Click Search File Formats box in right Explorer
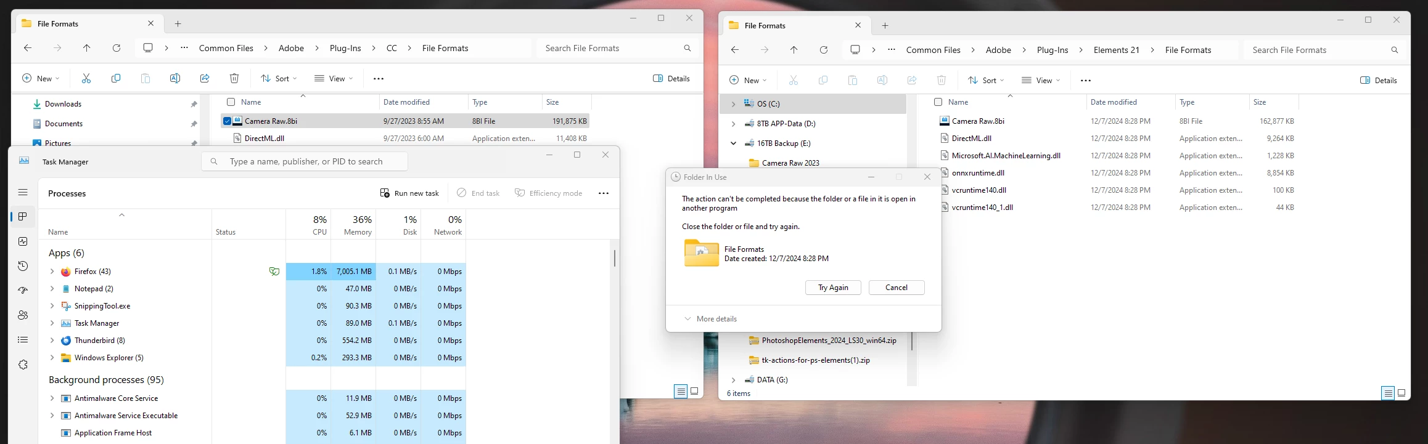This screenshot has height=444, width=1428. coord(1325,50)
